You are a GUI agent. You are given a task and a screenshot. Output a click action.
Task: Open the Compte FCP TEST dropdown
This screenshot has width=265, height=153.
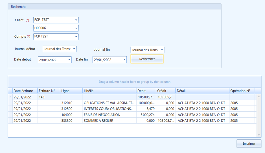pyautogui.click(x=76, y=37)
